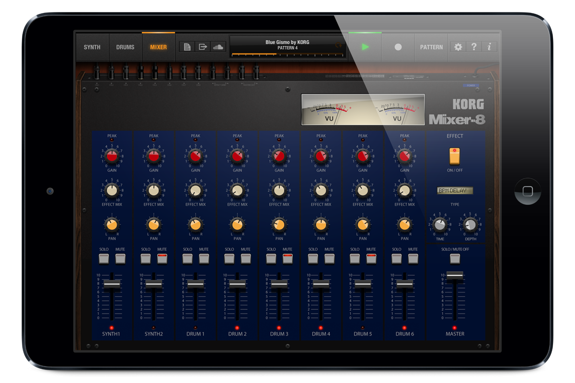Solo the DRUM 4 channel

click(313, 259)
